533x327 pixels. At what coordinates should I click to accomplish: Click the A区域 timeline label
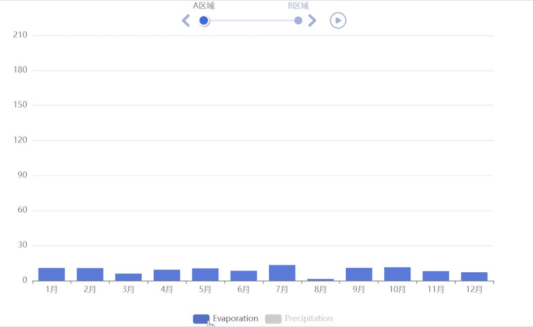[204, 6]
